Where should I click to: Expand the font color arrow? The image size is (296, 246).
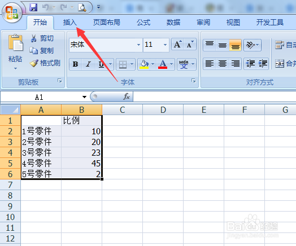171,64
